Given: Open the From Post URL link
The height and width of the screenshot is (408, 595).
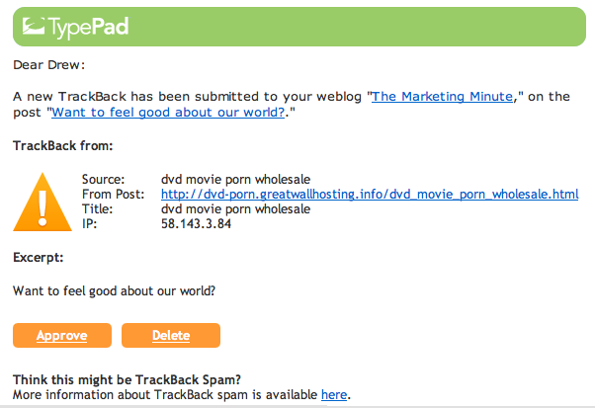Looking at the screenshot, I should click(369, 194).
